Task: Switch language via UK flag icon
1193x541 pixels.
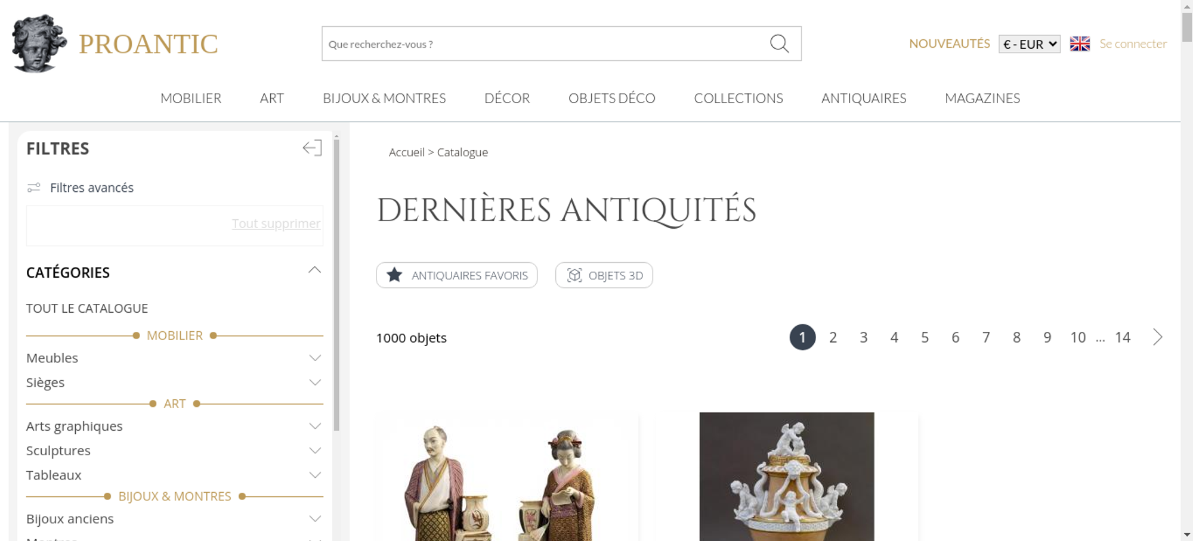Action: point(1080,44)
